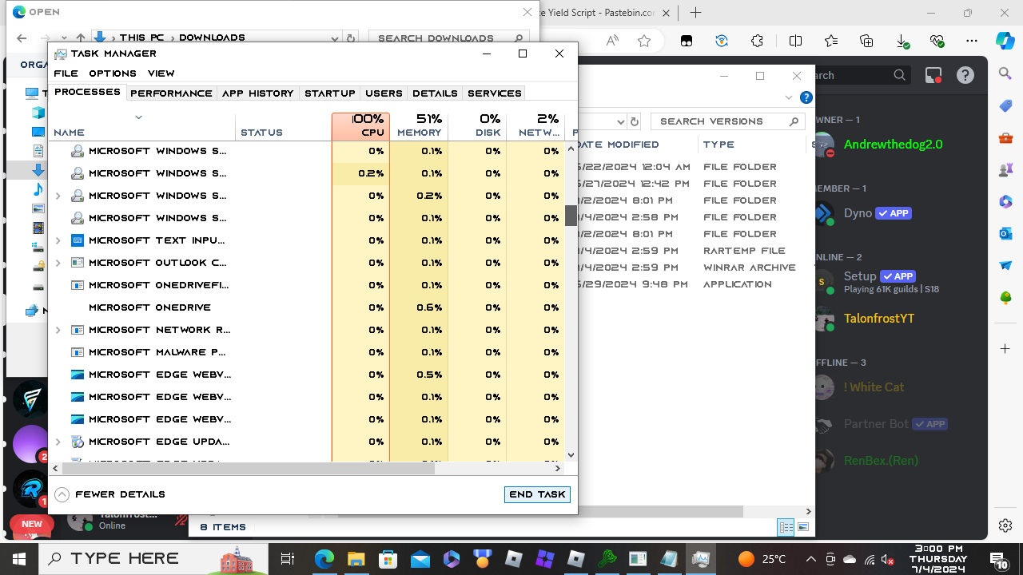Open the Edge Favorites list icon
Viewport: 1023px width, 575px height.
pos(831,41)
